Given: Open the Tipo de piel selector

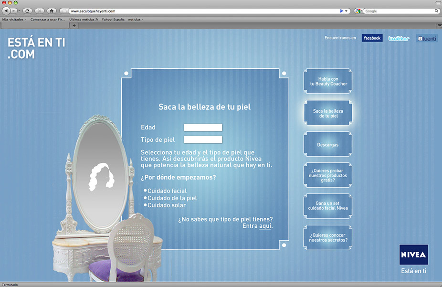Looking at the screenshot, I should pyautogui.click(x=203, y=139).
